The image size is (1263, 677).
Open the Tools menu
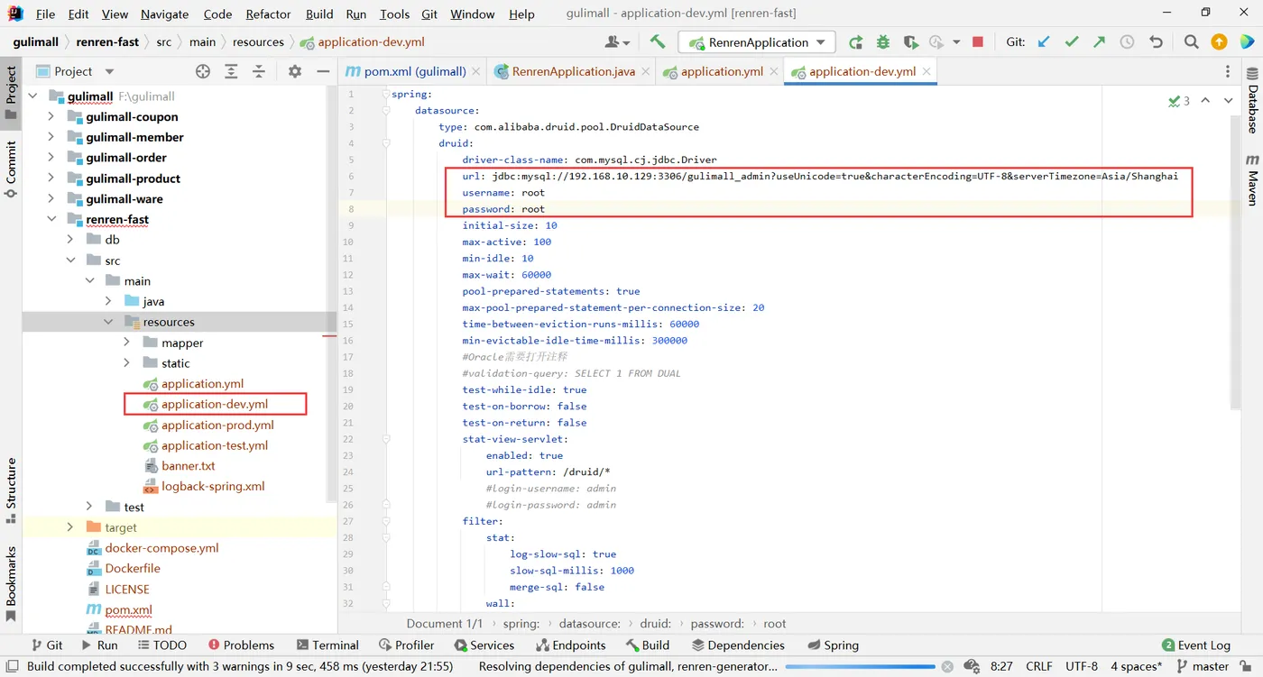click(394, 14)
